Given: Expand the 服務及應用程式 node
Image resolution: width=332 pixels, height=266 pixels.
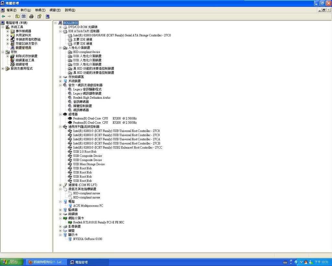Looking at the screenshot, I should pyautogui.click(x=3, y=69).
